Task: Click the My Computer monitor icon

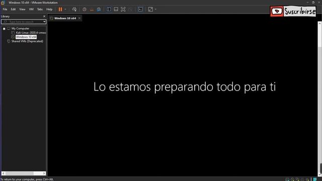Action: [x=9, y=29]
